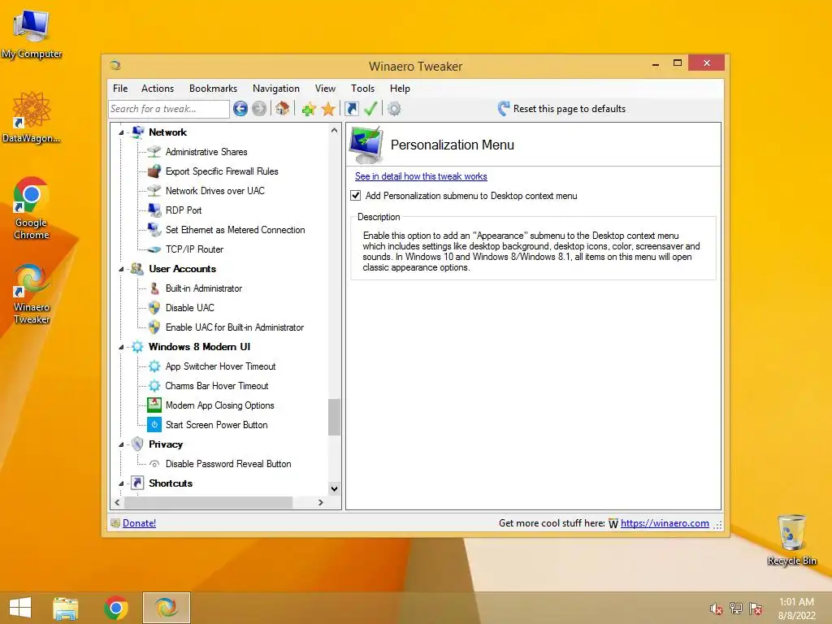Collapse the Shortcuts tree category
The height and width of the screenshot is (624, 832).
coord(122,483)
